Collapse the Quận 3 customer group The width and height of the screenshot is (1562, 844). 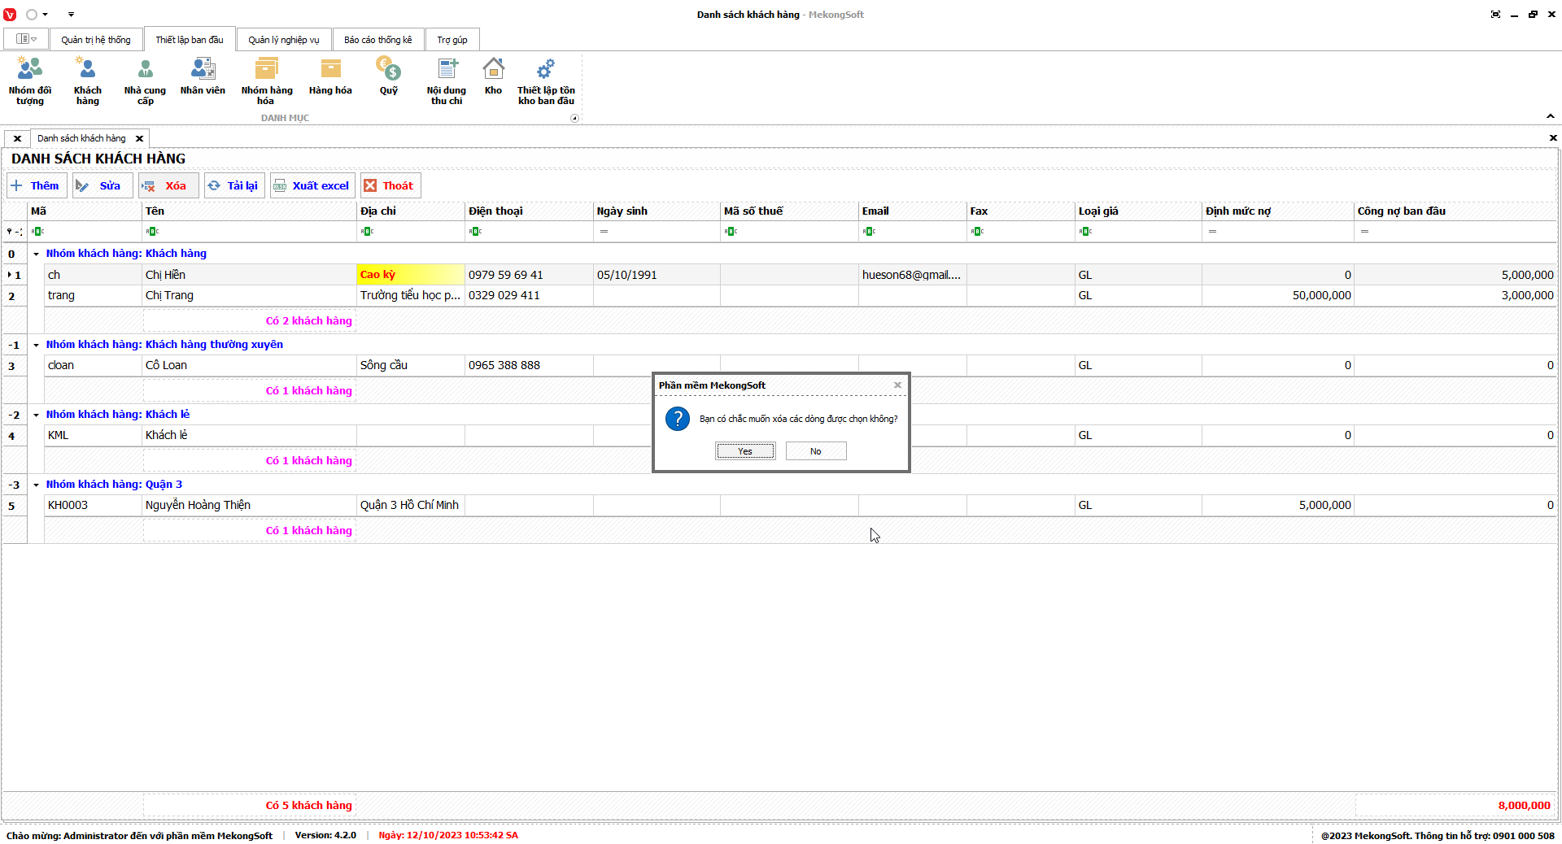pyautogui.click(x=36, y=485)
